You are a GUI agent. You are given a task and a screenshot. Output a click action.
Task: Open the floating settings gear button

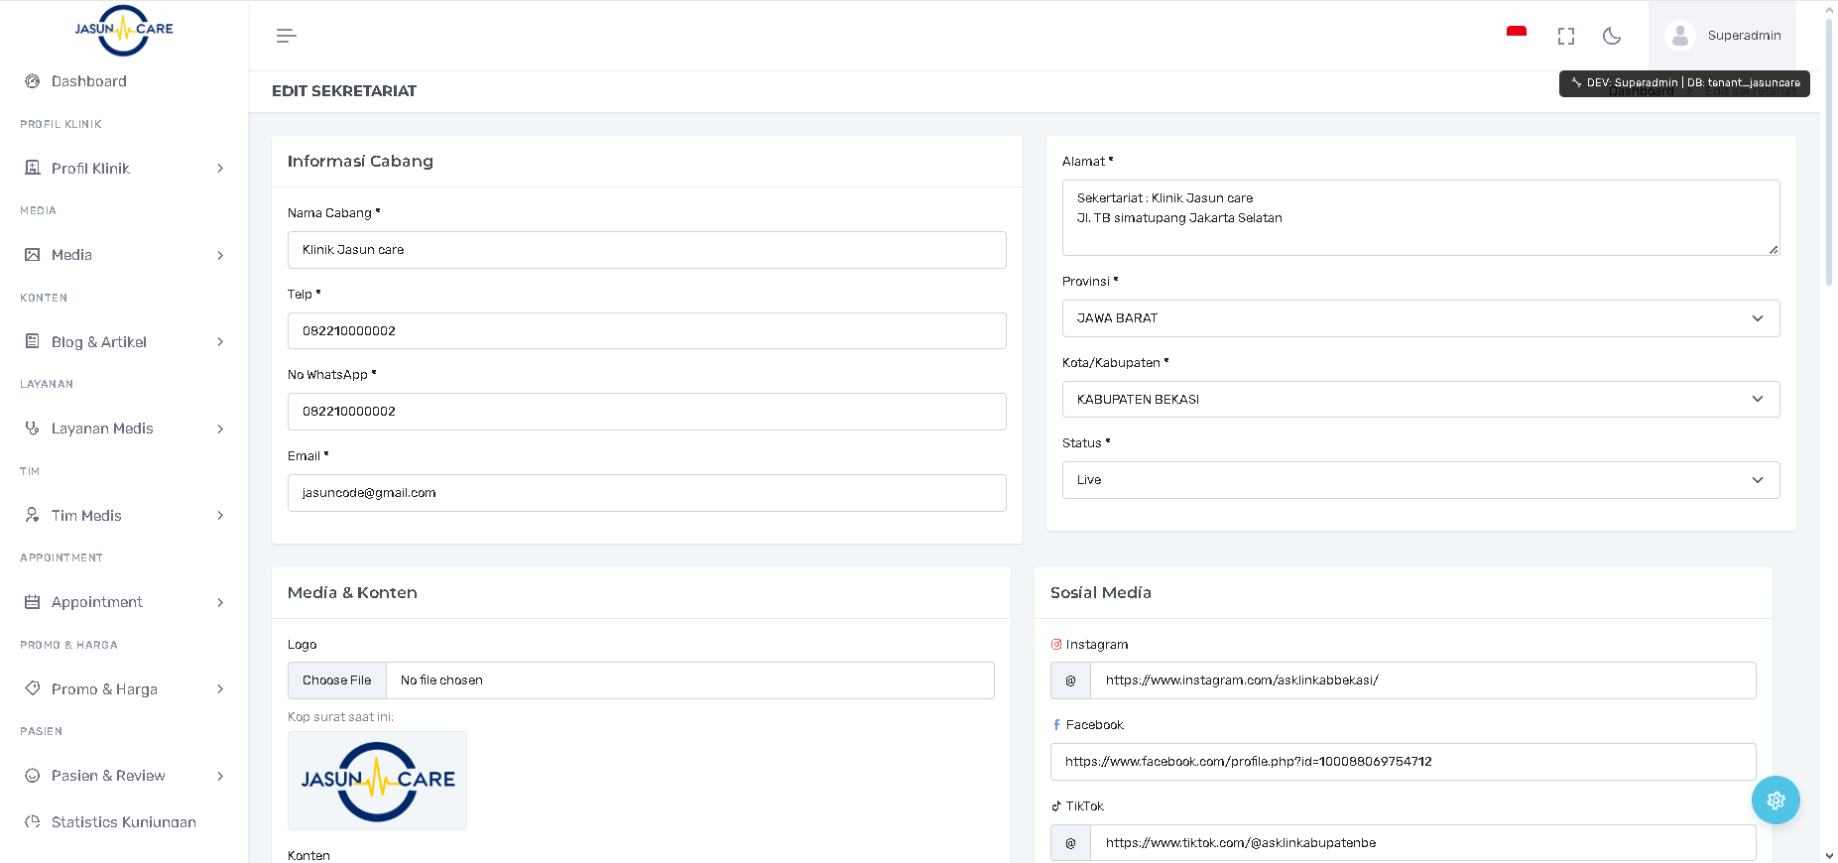(1775, 800)
